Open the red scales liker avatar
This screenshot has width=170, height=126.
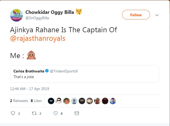pos(105,101)
